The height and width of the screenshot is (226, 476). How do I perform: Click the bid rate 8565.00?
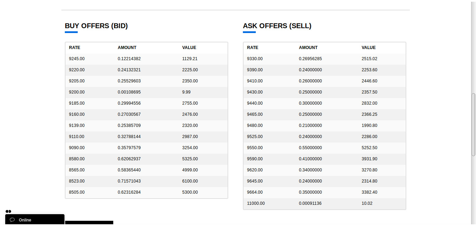point(77,170)
